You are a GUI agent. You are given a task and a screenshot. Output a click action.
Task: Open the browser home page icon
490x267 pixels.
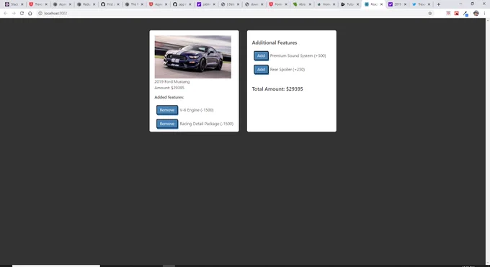point(30,13)
